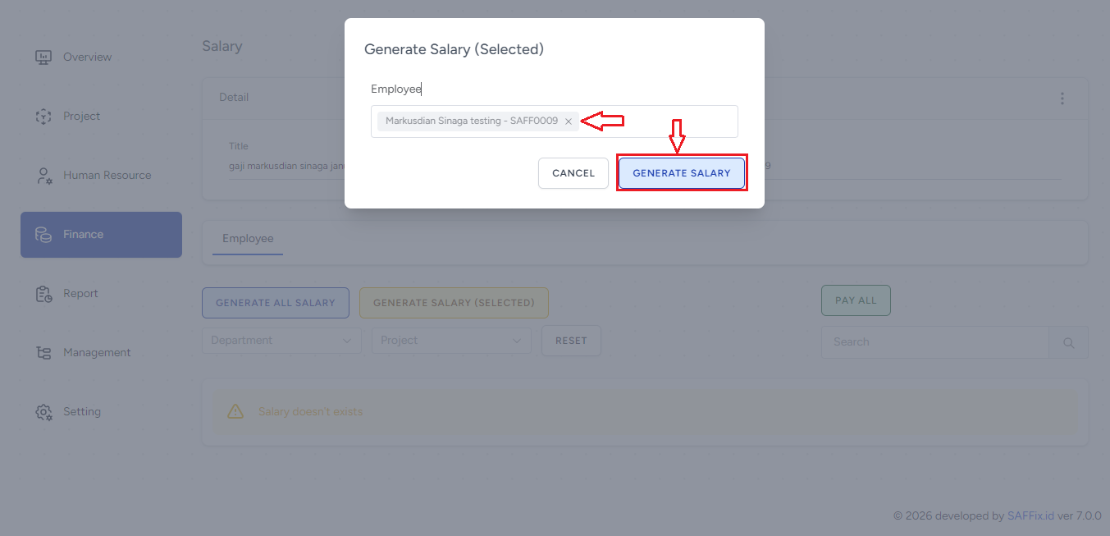Click the search magnifier icon
Viewport: 1110px width, 536px height.
[1068, 343]
